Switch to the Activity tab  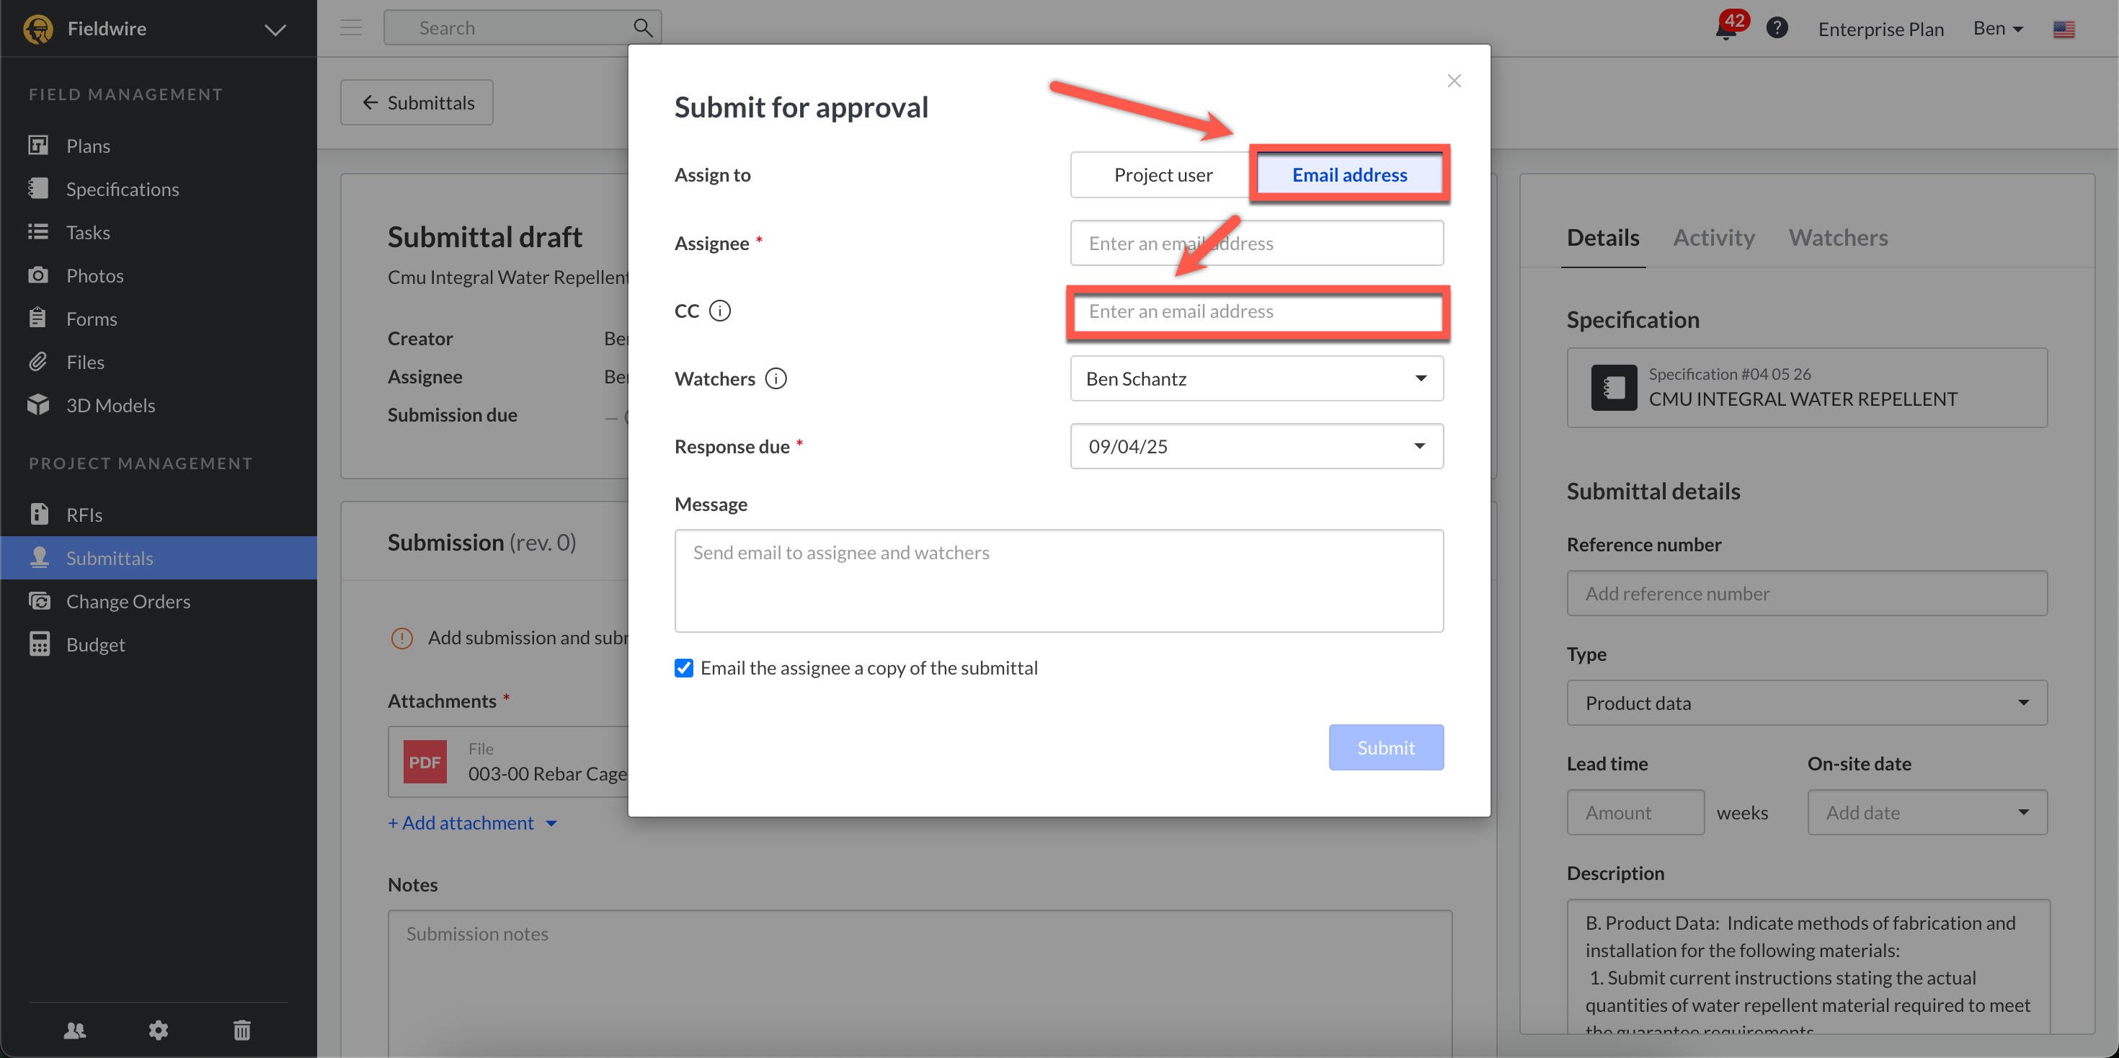pos(1713,238)
